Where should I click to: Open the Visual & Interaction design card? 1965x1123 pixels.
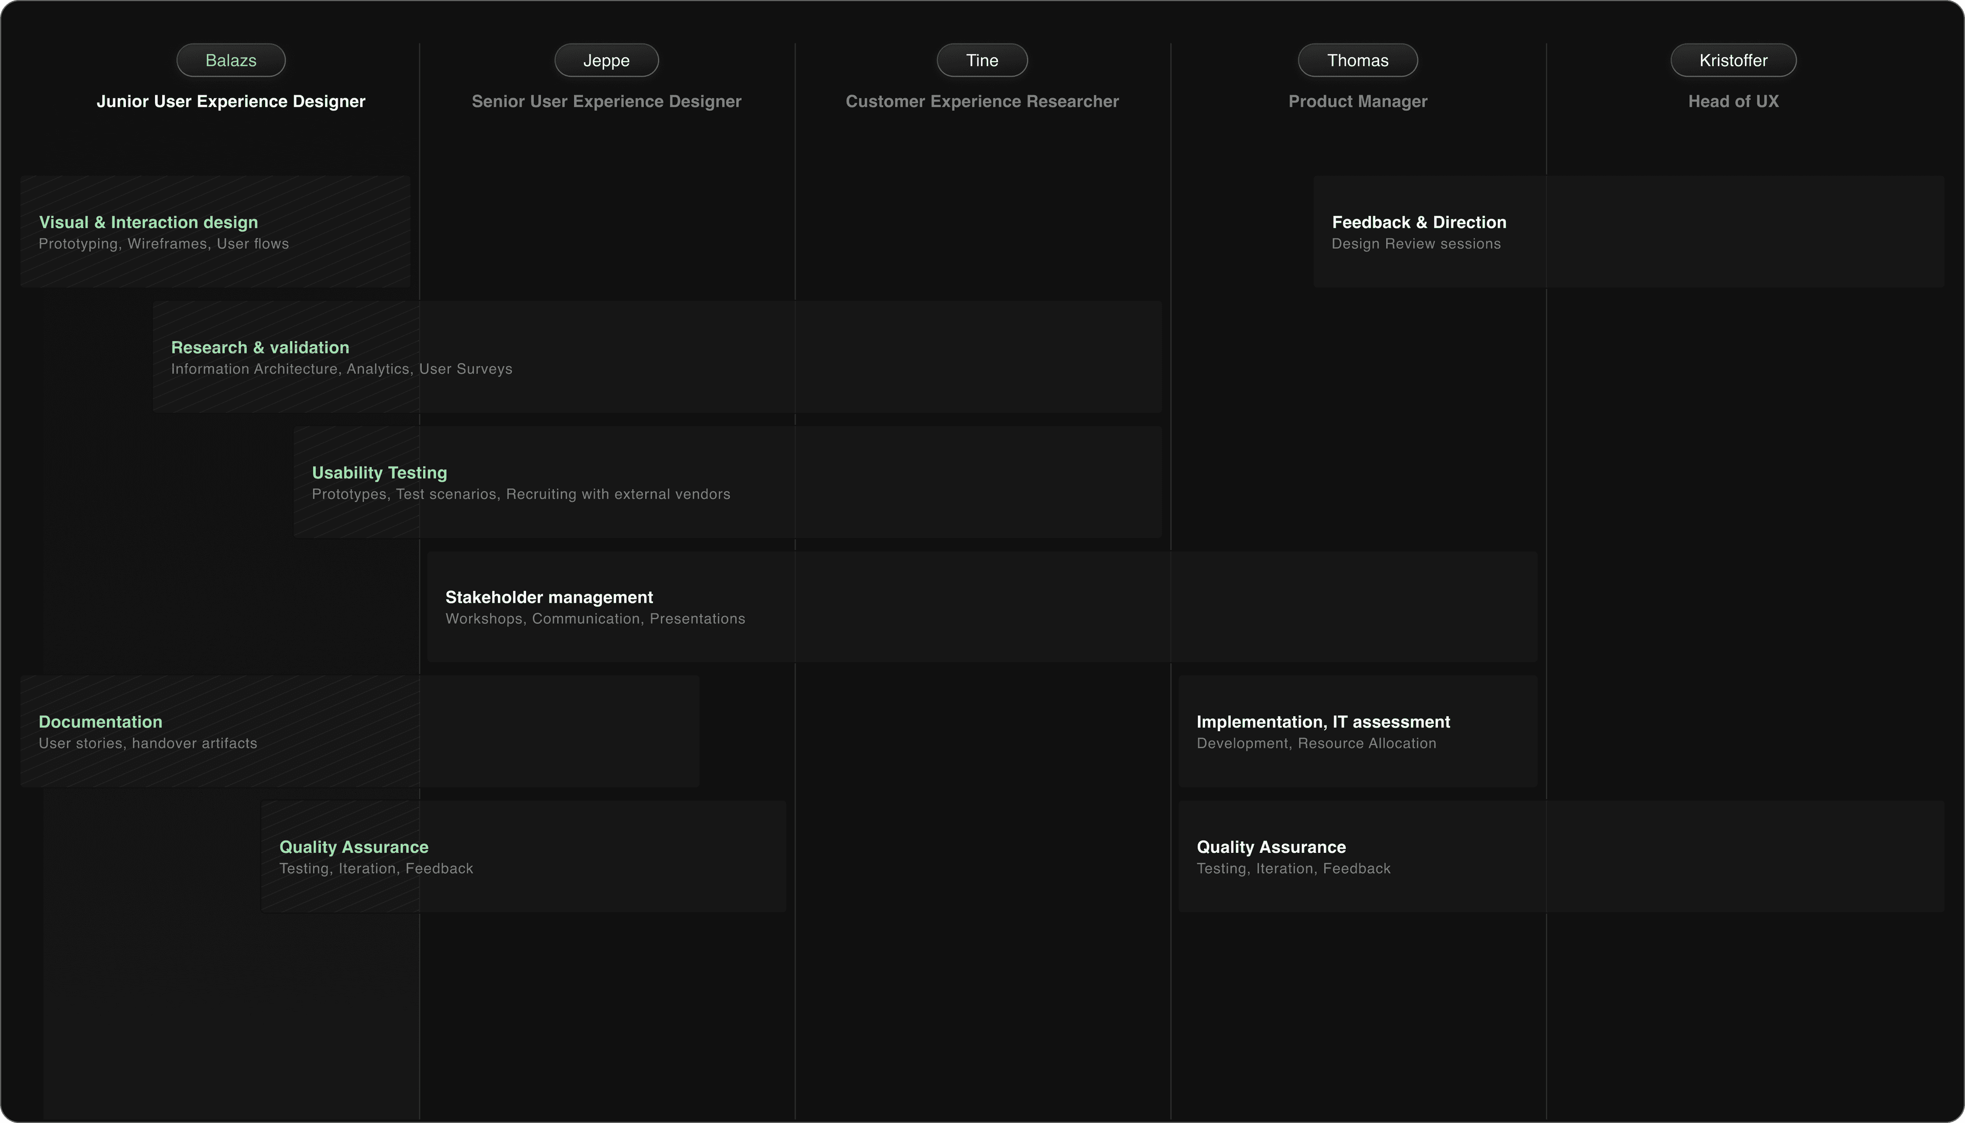coord(215,231)
